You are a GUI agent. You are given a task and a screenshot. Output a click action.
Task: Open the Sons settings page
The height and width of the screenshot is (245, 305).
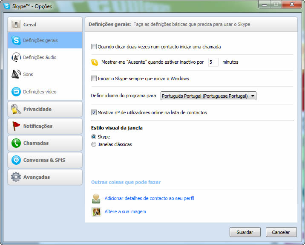(45, 74)
